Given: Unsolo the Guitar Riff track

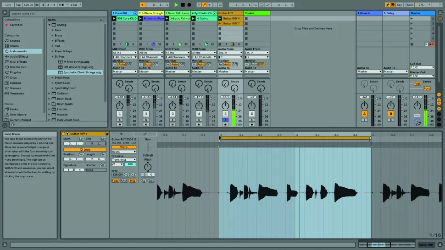Looking at the screenshot, I should tap(225, 120).
